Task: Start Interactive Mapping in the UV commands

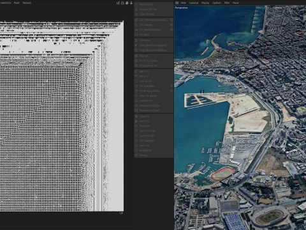Action: tap(154, 45)
